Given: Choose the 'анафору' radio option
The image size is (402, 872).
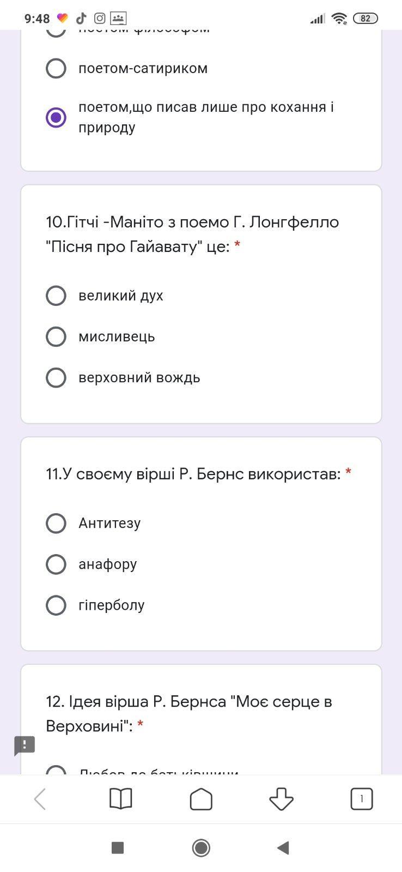Looking at the screenshot, I should (56, 564).
